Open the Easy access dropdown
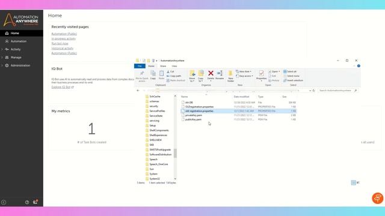The image size is (385, 216). click(x=244, y=76)
